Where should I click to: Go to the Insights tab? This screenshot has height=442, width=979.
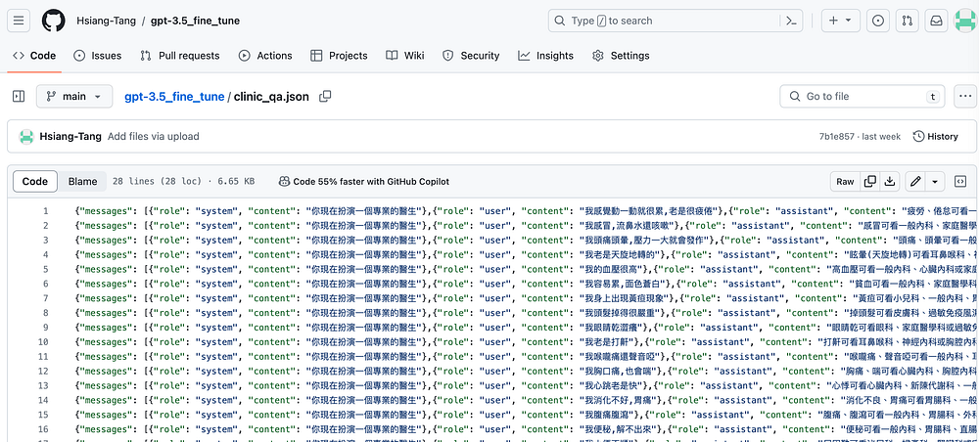pos(545,56)
